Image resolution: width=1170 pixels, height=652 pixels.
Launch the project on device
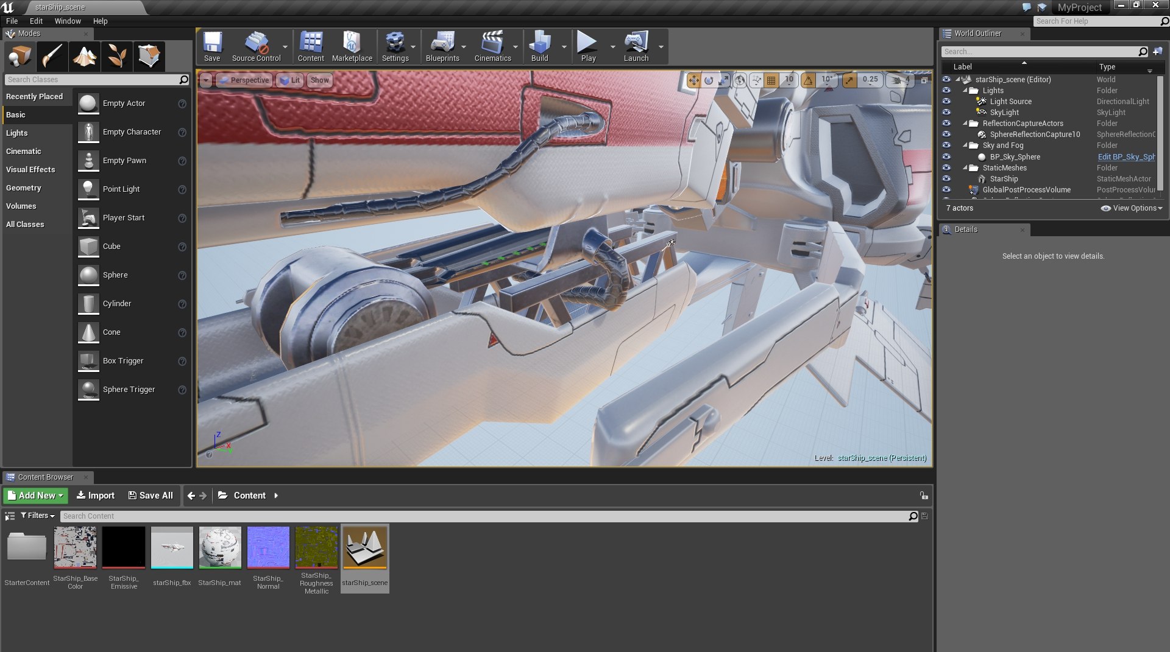[x=636, y=47]
